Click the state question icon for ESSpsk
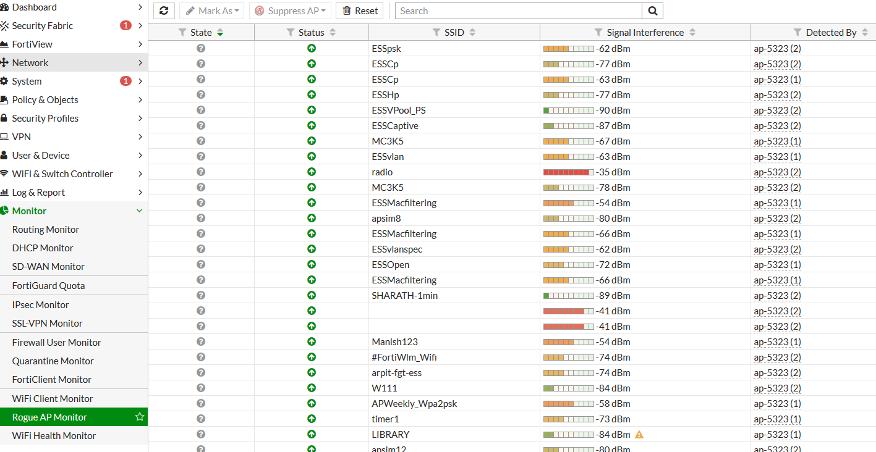876x452 pixels. click(201, 48)
